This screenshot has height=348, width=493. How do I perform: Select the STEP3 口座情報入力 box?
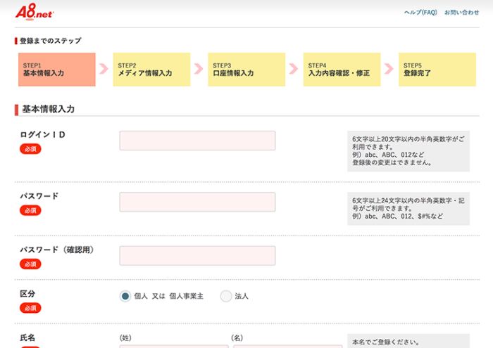click(x=246, y=70)
